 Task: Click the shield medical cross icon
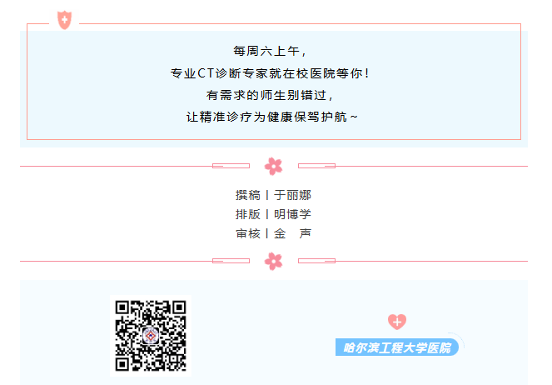click(64, 20)
